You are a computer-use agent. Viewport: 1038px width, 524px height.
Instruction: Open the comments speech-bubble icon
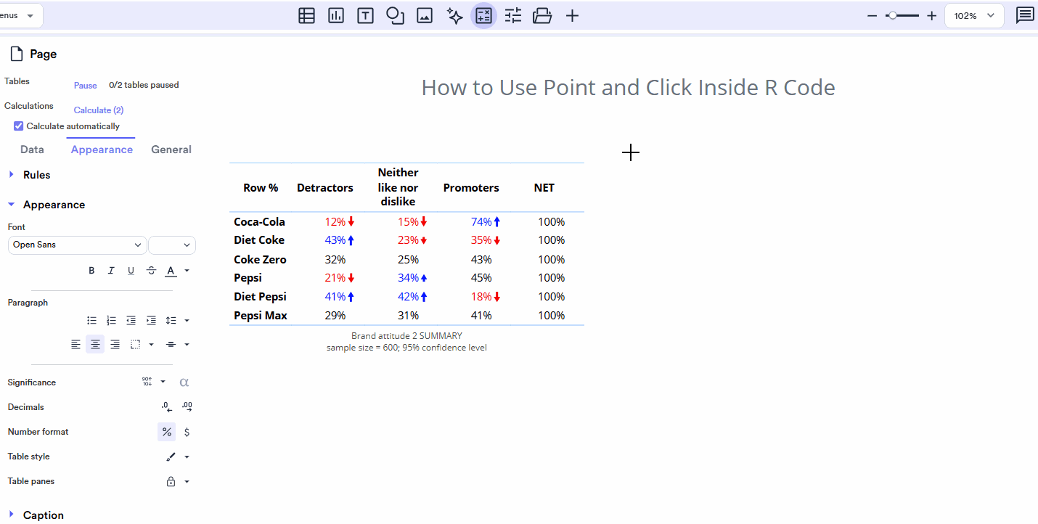pyautogui.click(x=1025, y=15)
